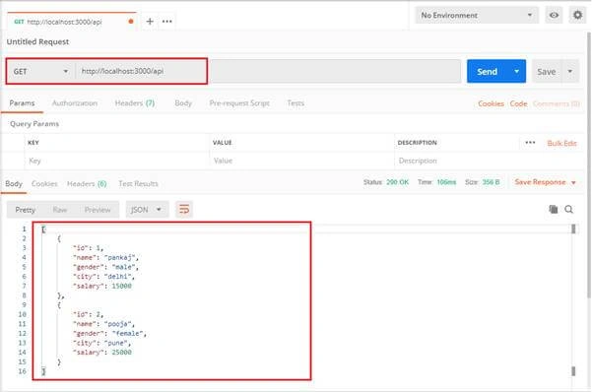Open a new request tab with plus icon
The image size is (592, 392).
click(x=150, y=22)
